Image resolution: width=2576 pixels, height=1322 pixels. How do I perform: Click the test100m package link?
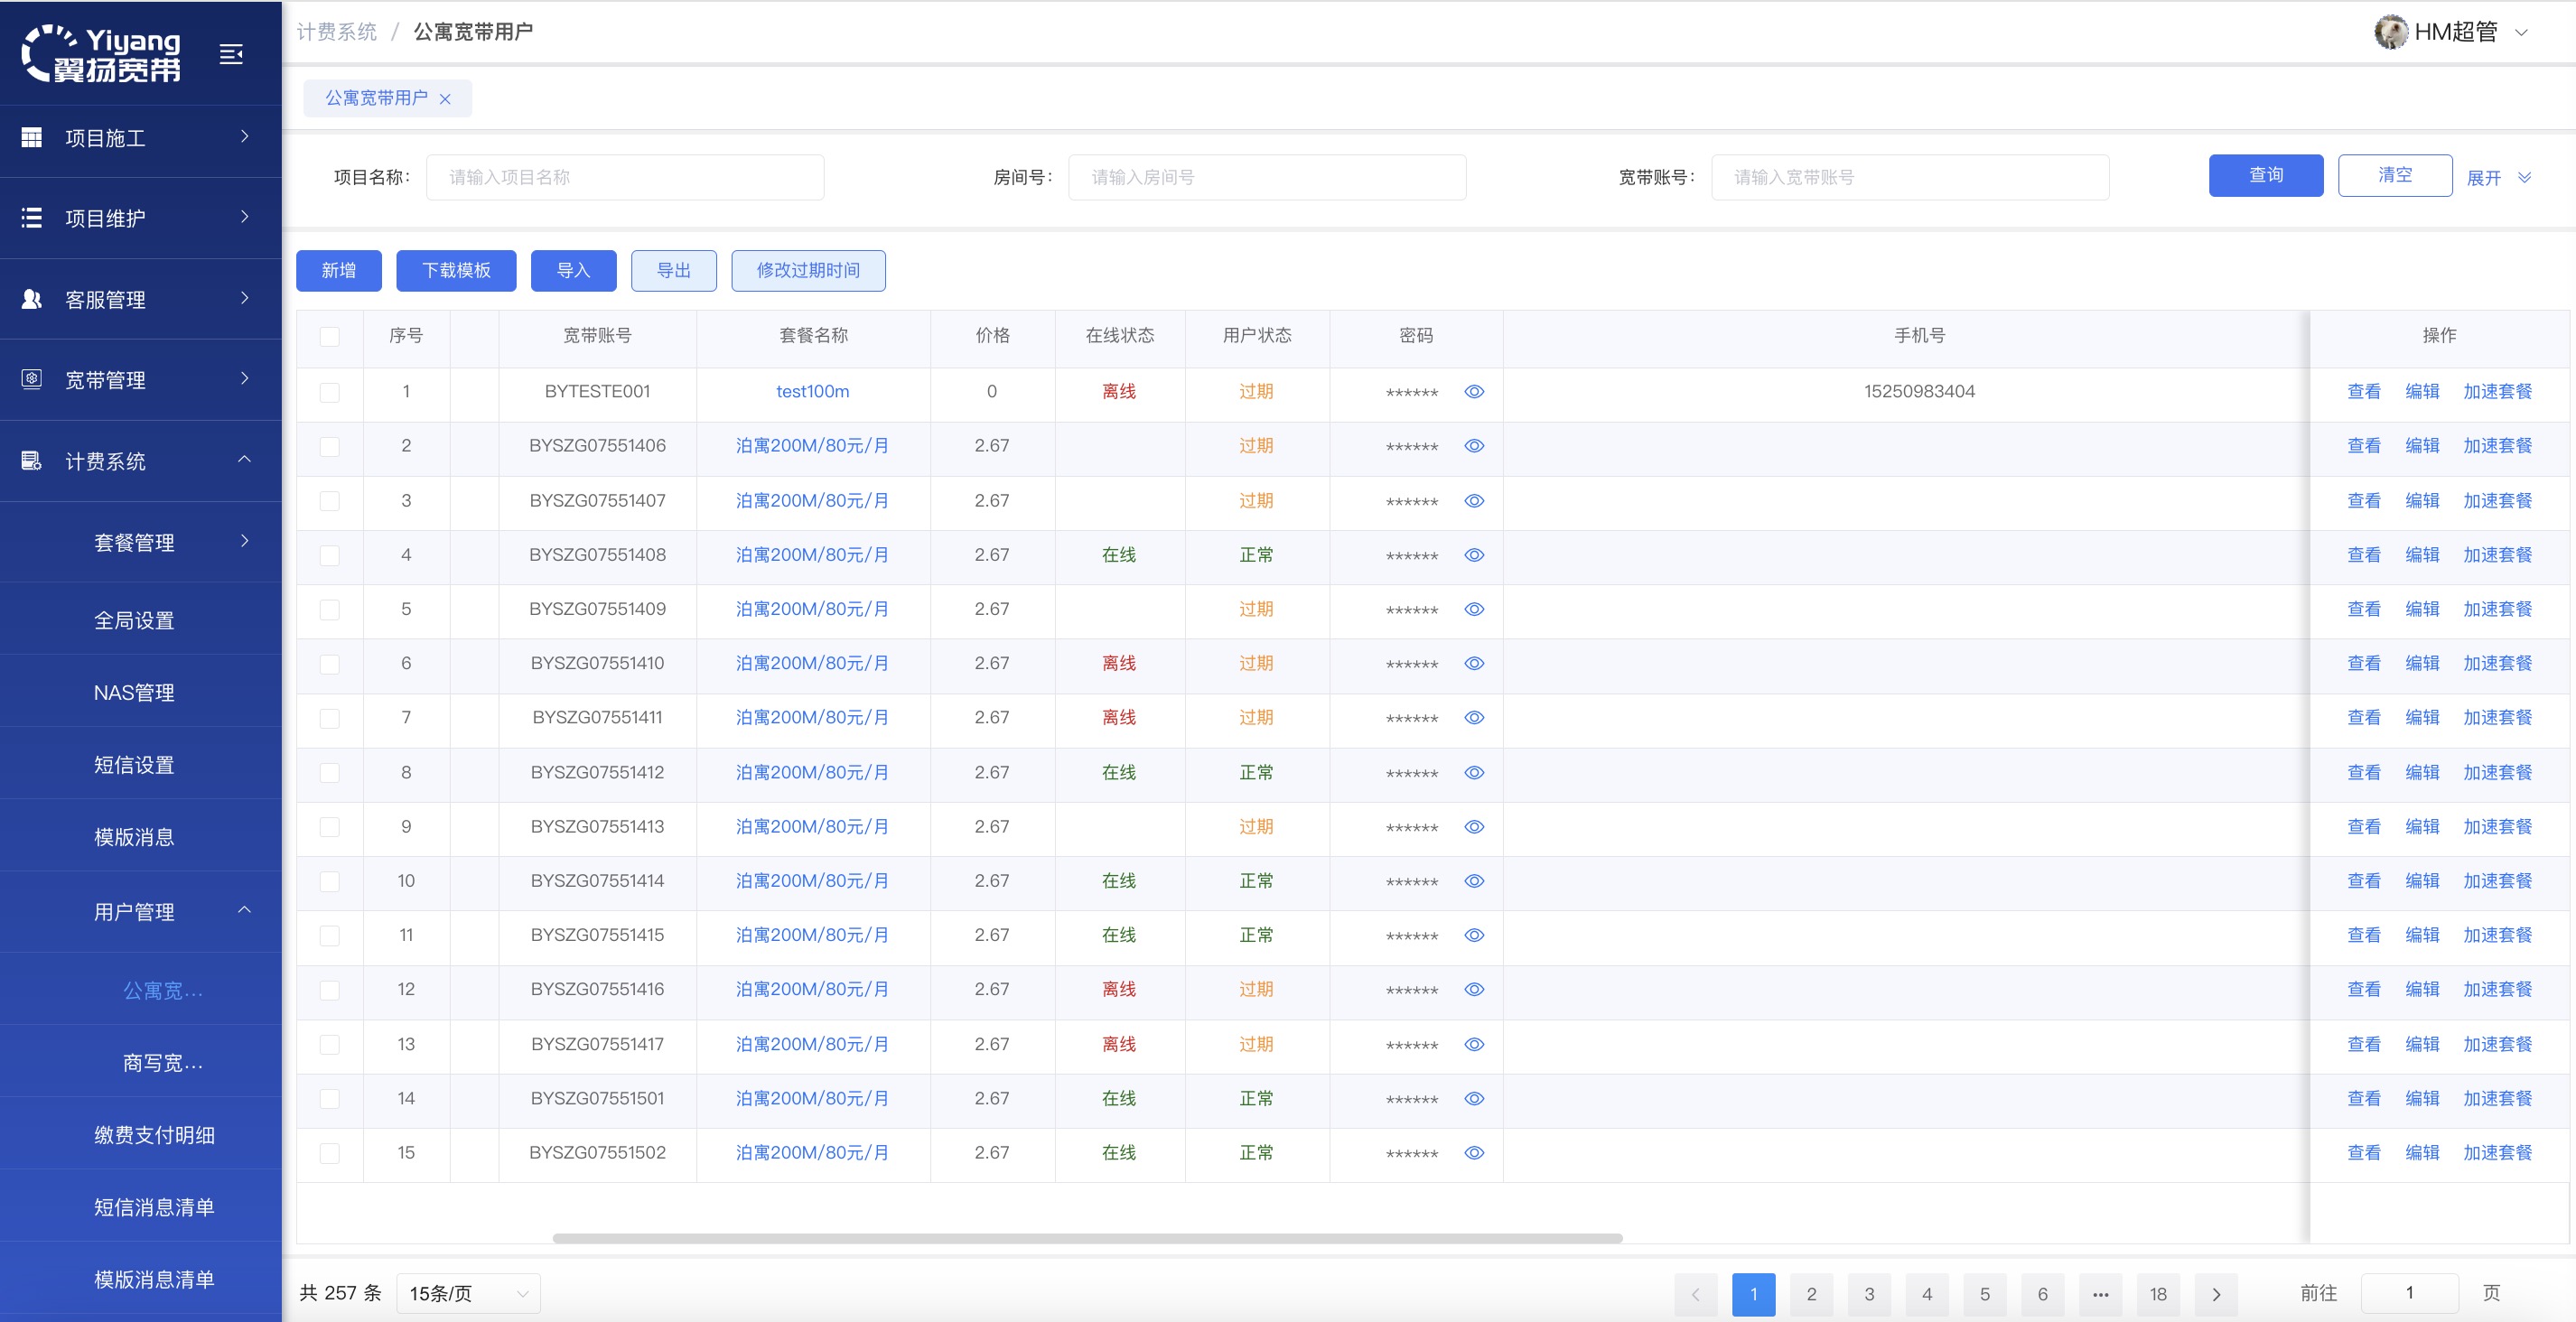tap(812, 392)
